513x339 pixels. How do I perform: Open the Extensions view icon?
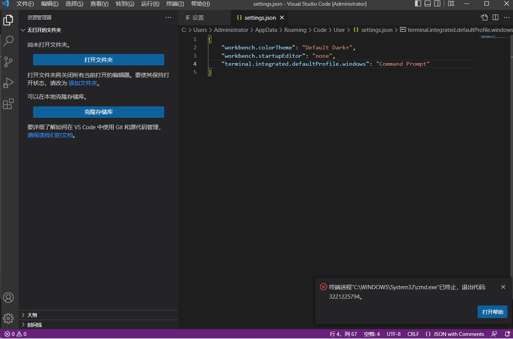pos(8,104)
